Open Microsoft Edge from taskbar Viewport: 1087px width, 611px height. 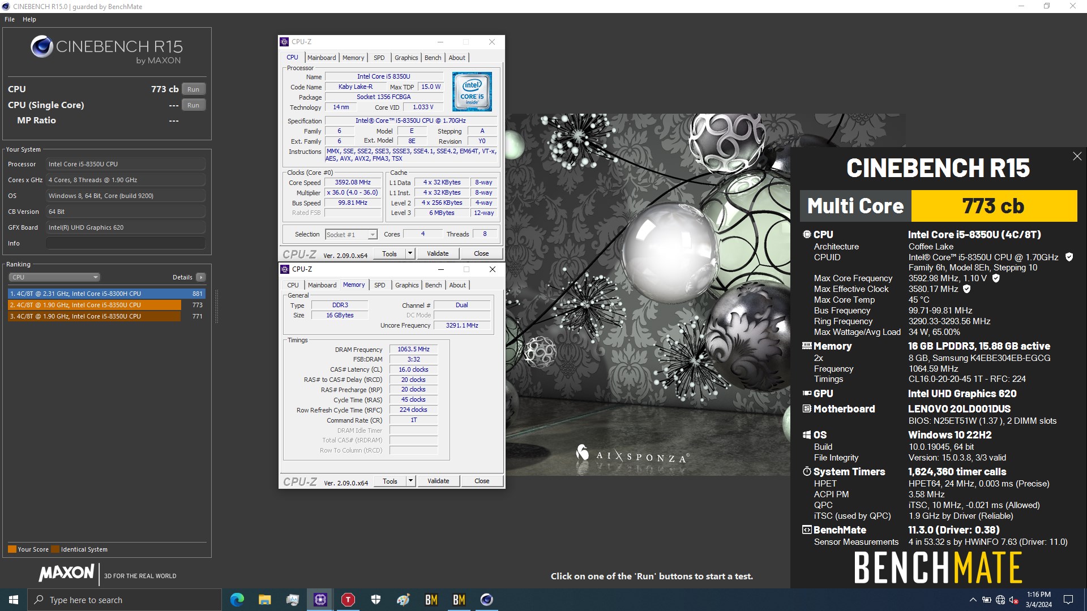point(237,600)
